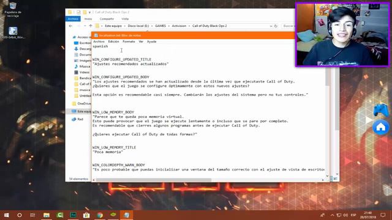
Task: Click the Notepad scroll-left arrow
Action: tap(94, 180)
